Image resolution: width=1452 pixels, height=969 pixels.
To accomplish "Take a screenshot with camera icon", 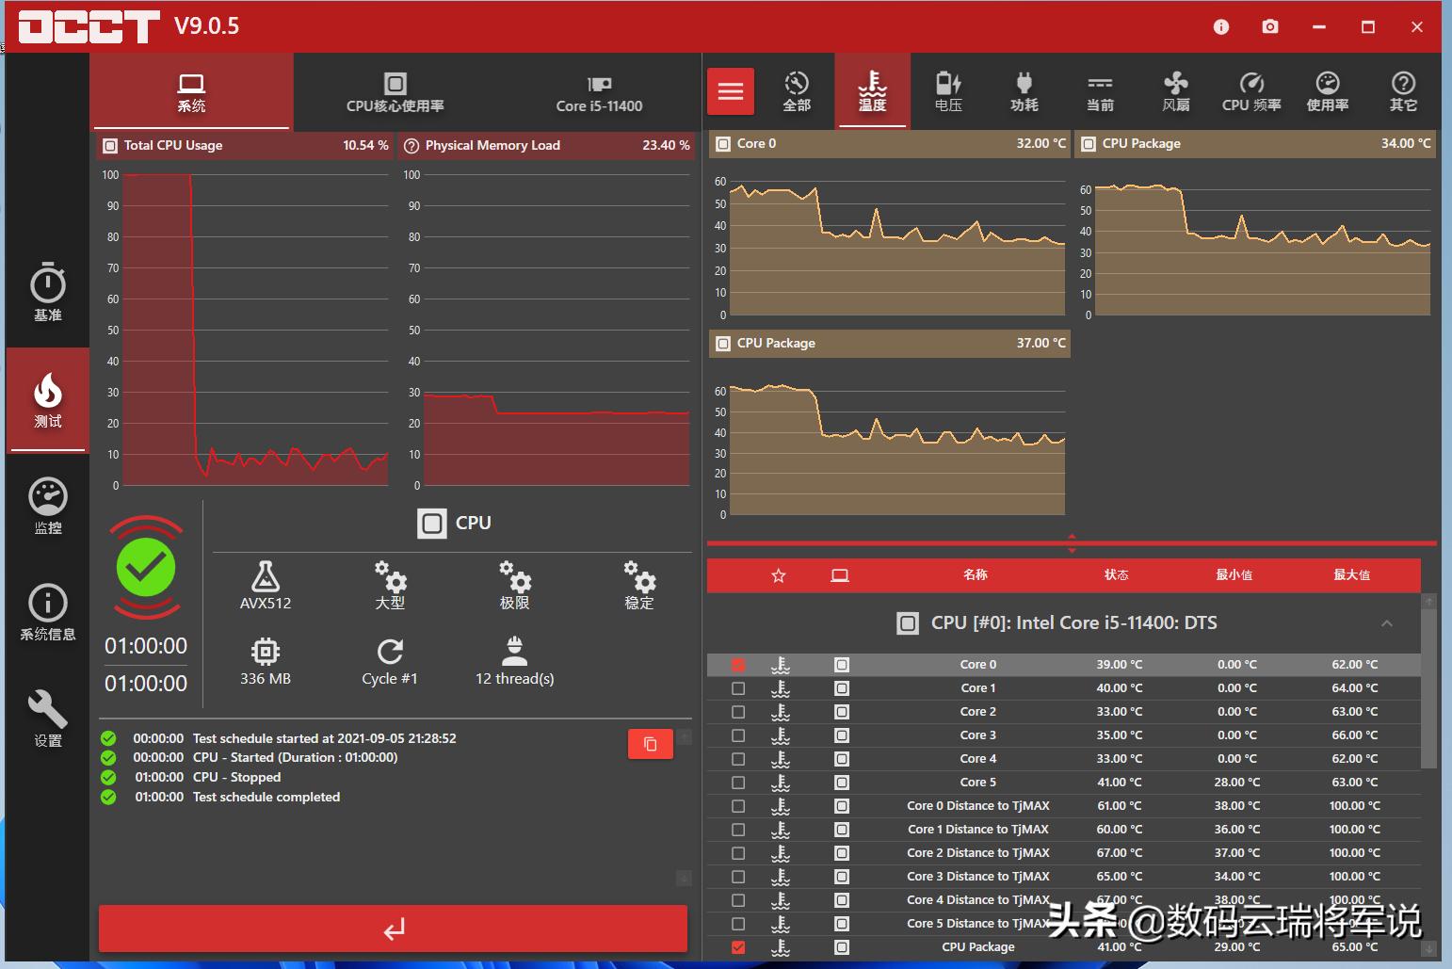I will click(x=1270, y=26).
